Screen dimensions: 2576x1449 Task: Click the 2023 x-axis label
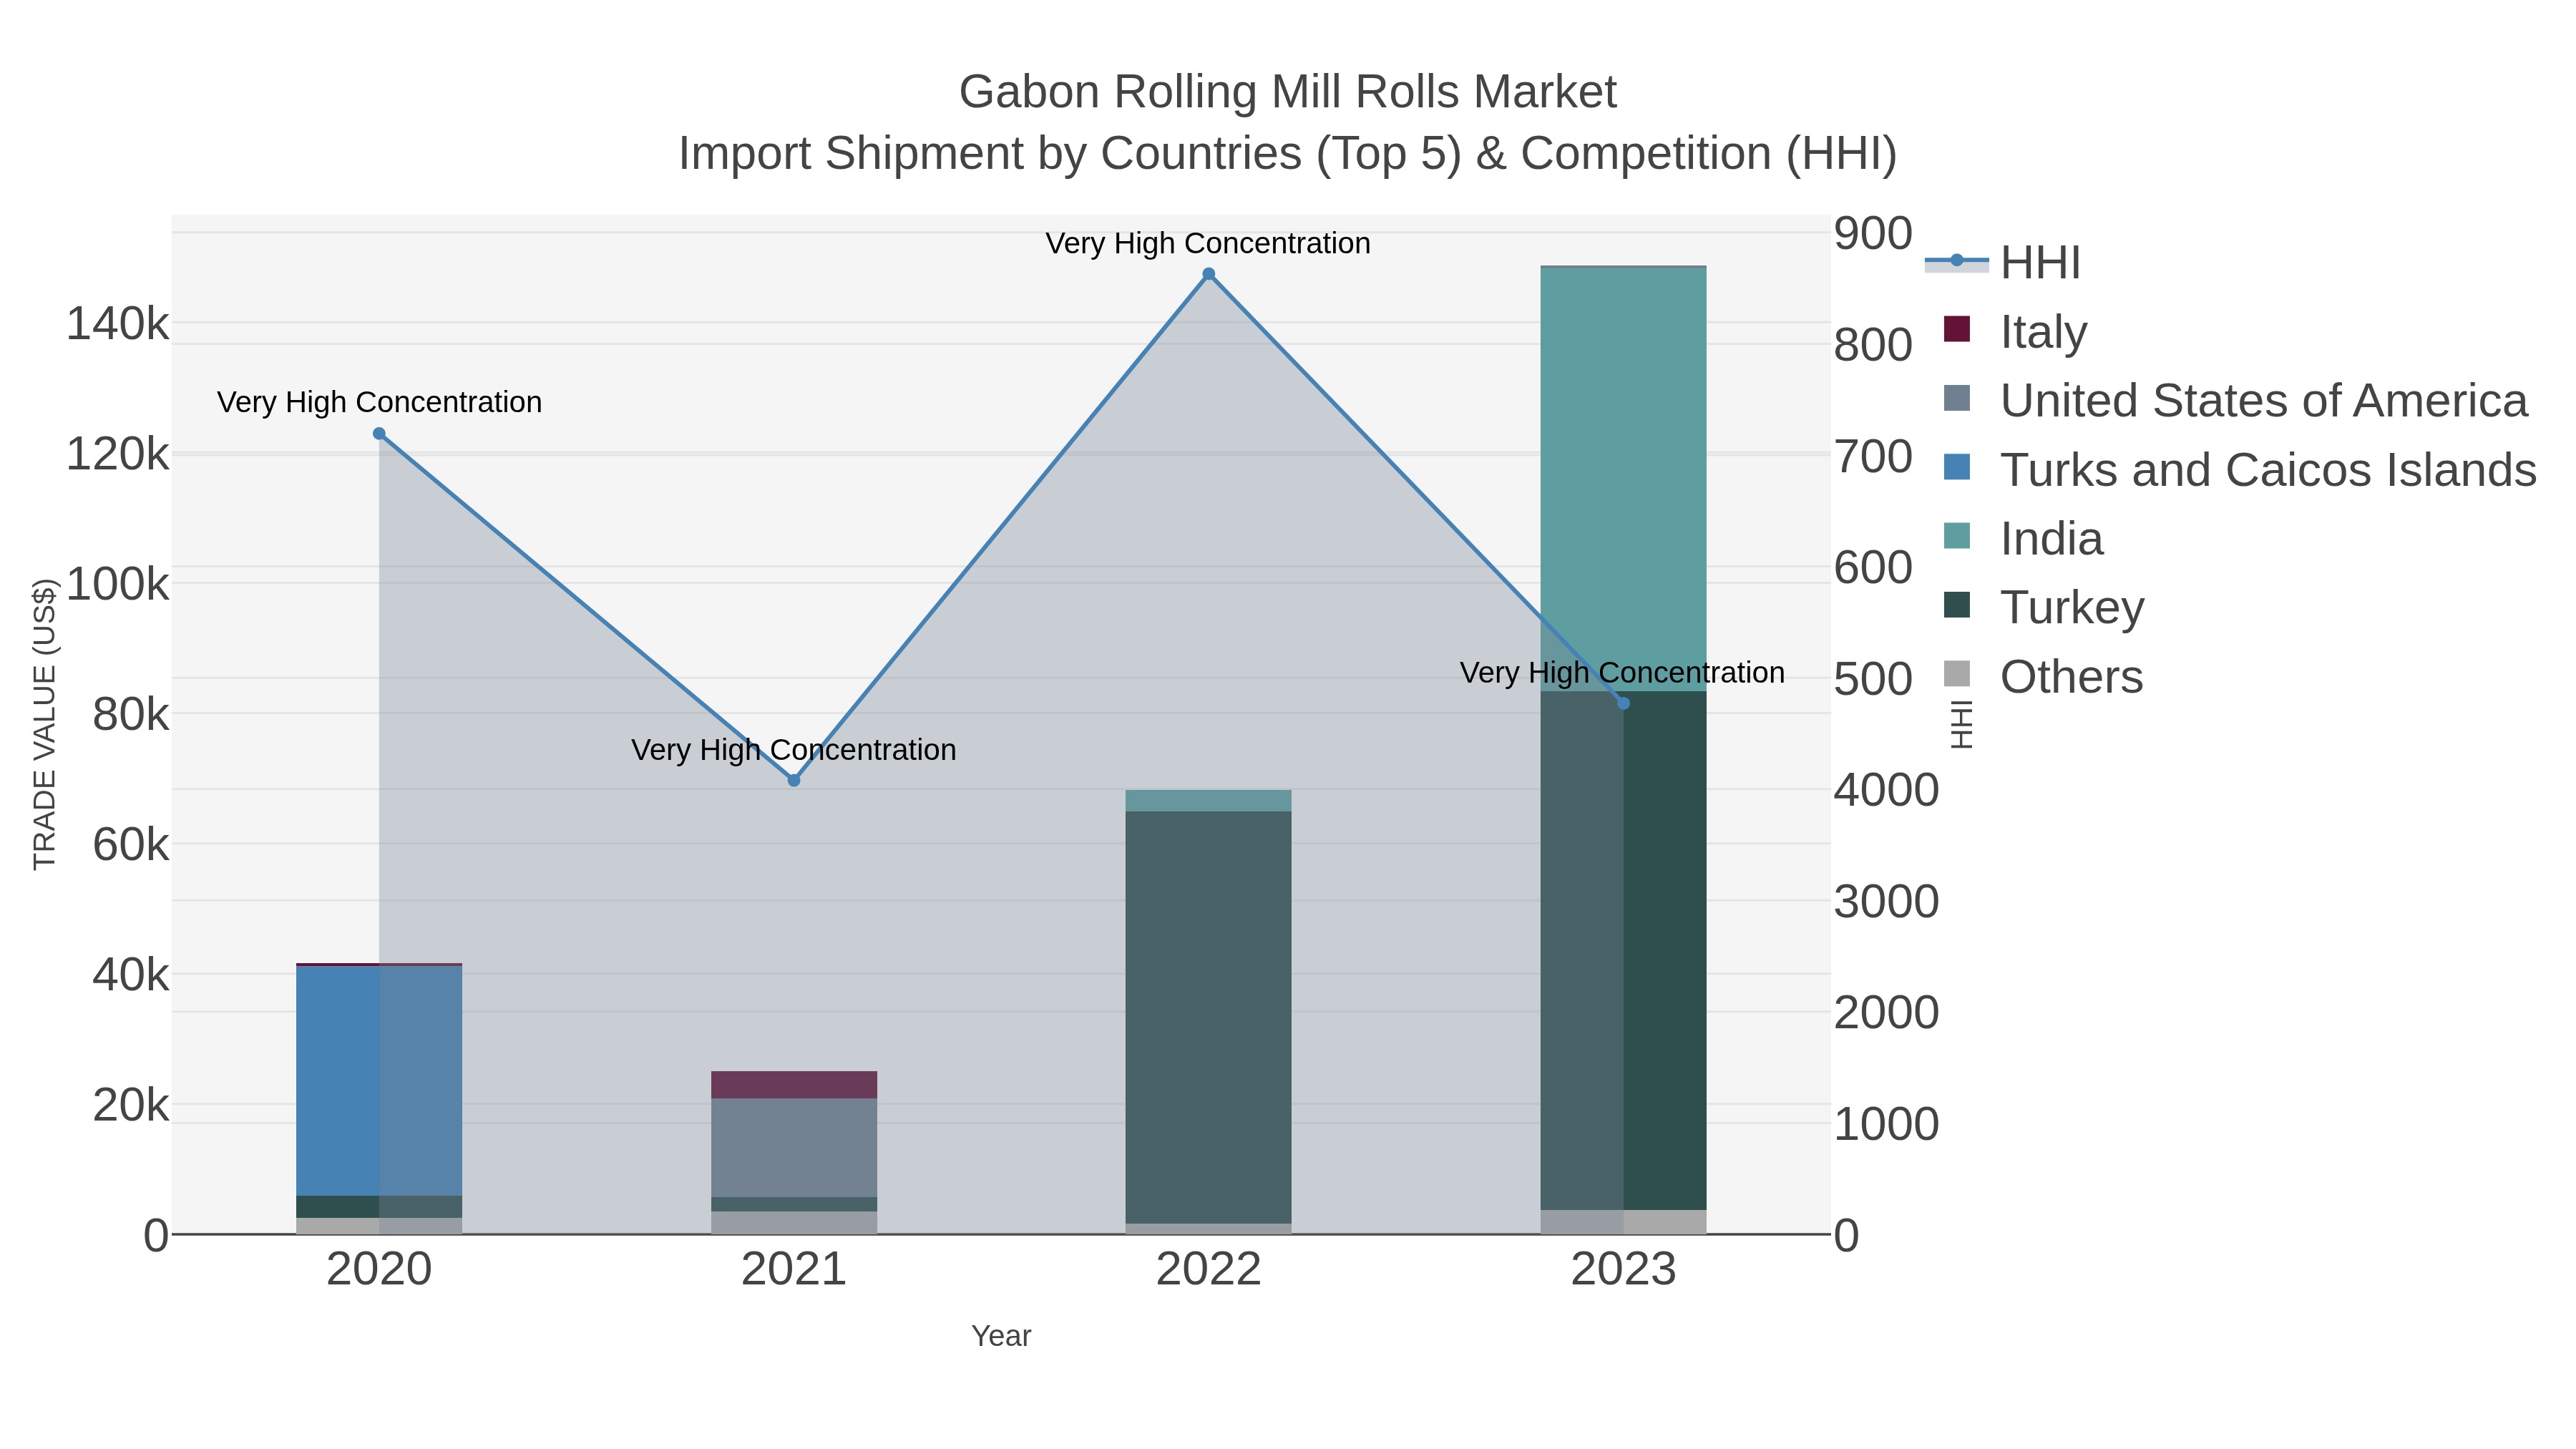1623,1270
